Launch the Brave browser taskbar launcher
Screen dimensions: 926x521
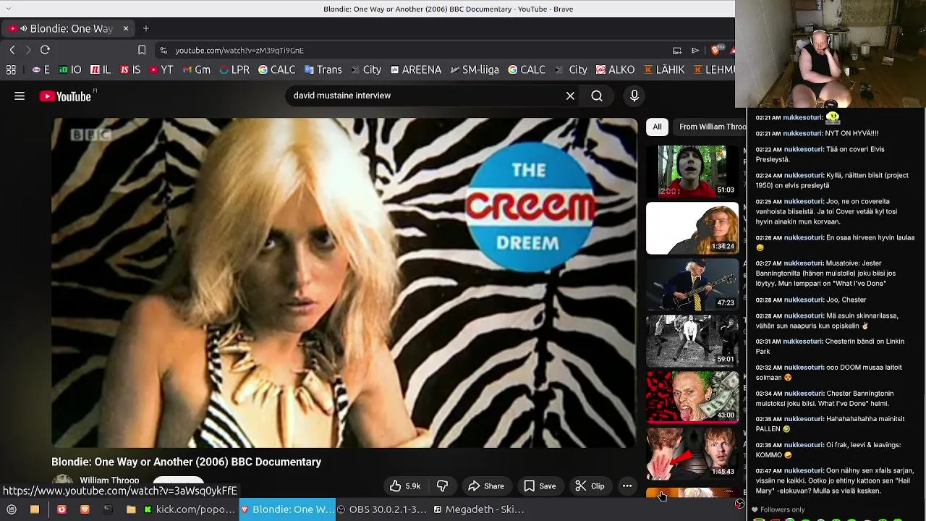click(85, 509)
